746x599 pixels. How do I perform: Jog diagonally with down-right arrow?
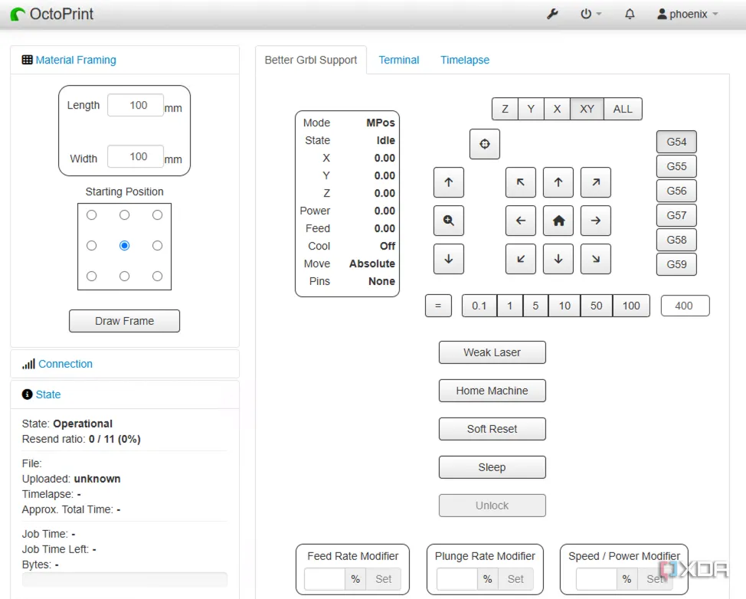595,259
